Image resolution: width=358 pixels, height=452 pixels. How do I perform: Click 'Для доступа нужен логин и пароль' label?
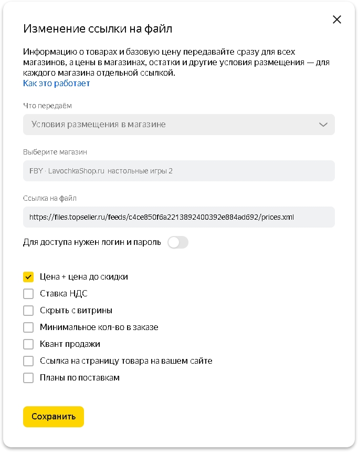(x=92, y=242)
